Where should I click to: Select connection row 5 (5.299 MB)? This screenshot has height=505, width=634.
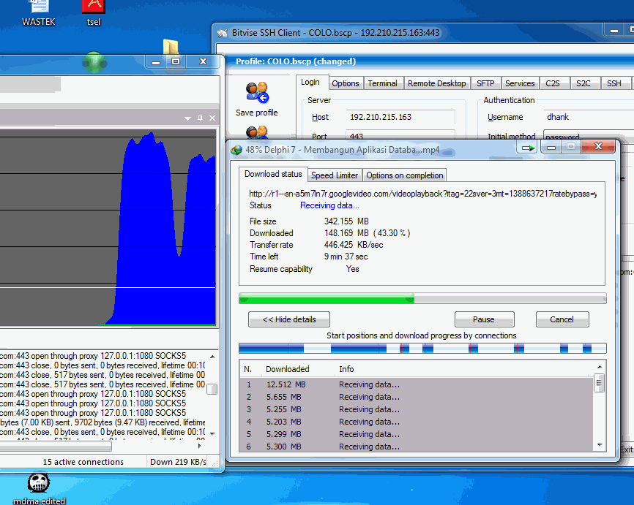(x=417, y=434)
